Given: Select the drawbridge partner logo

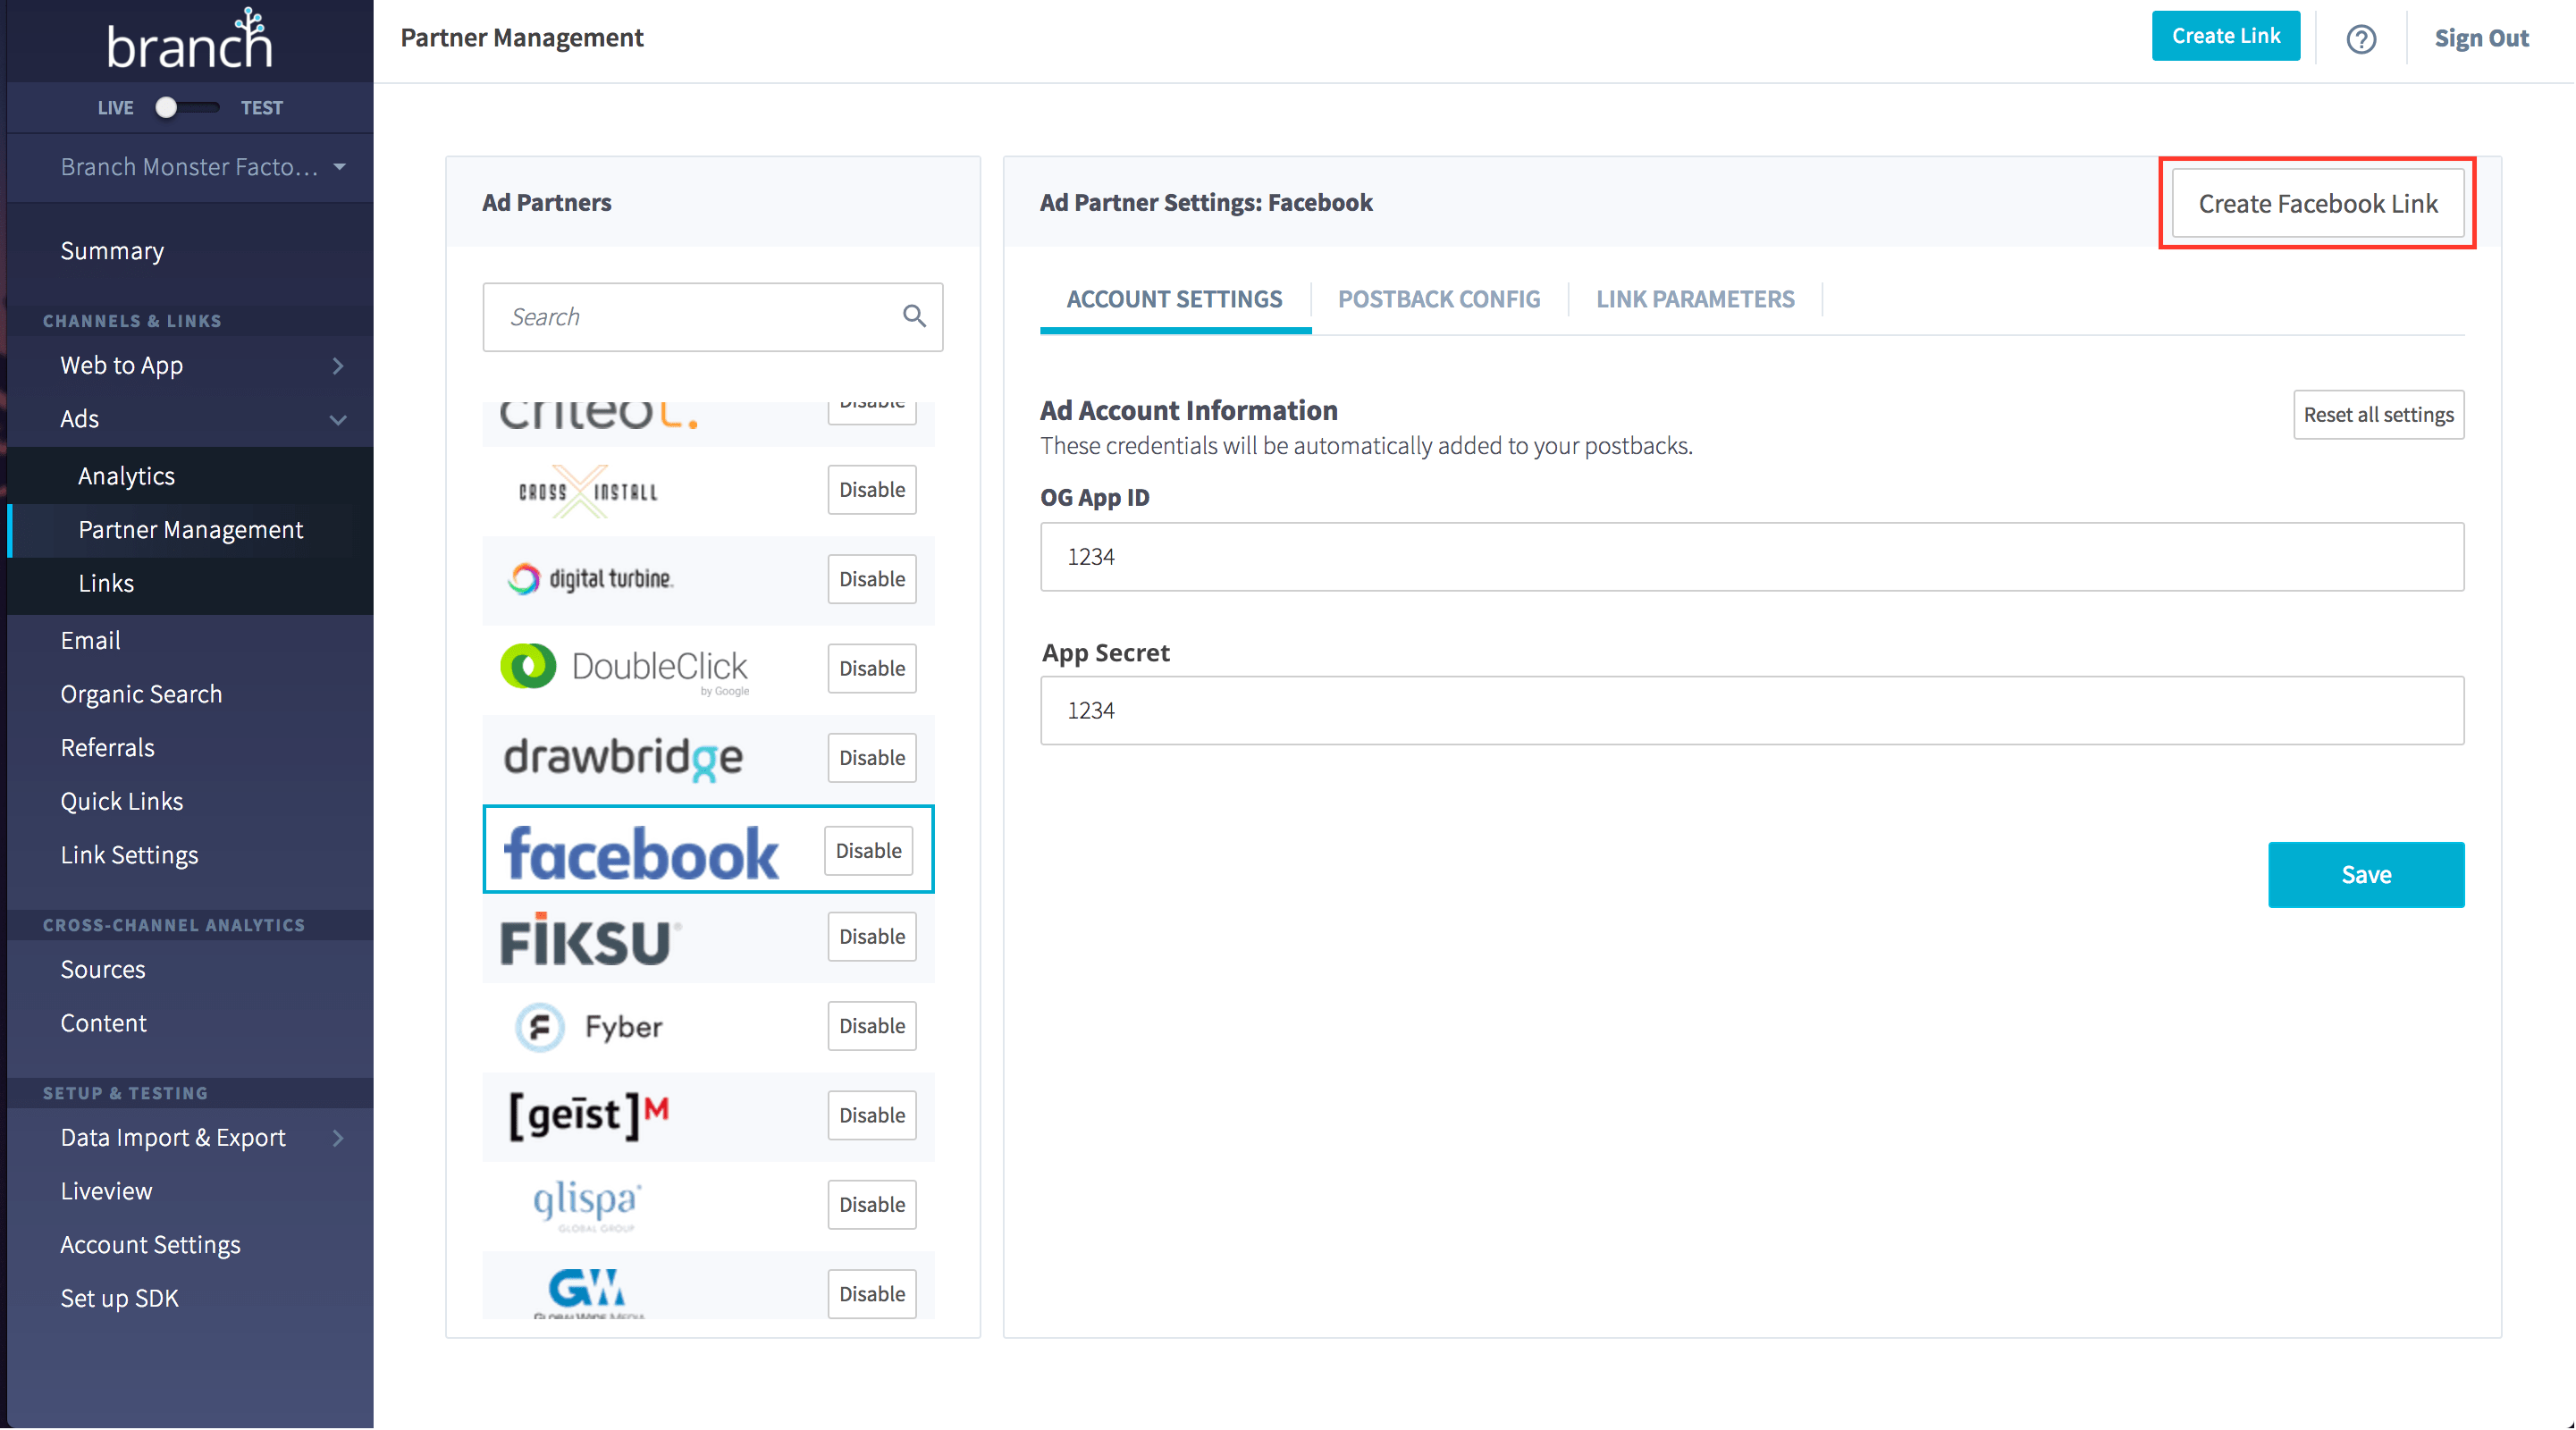Looking at the screenshot, I should pos(621,758).
